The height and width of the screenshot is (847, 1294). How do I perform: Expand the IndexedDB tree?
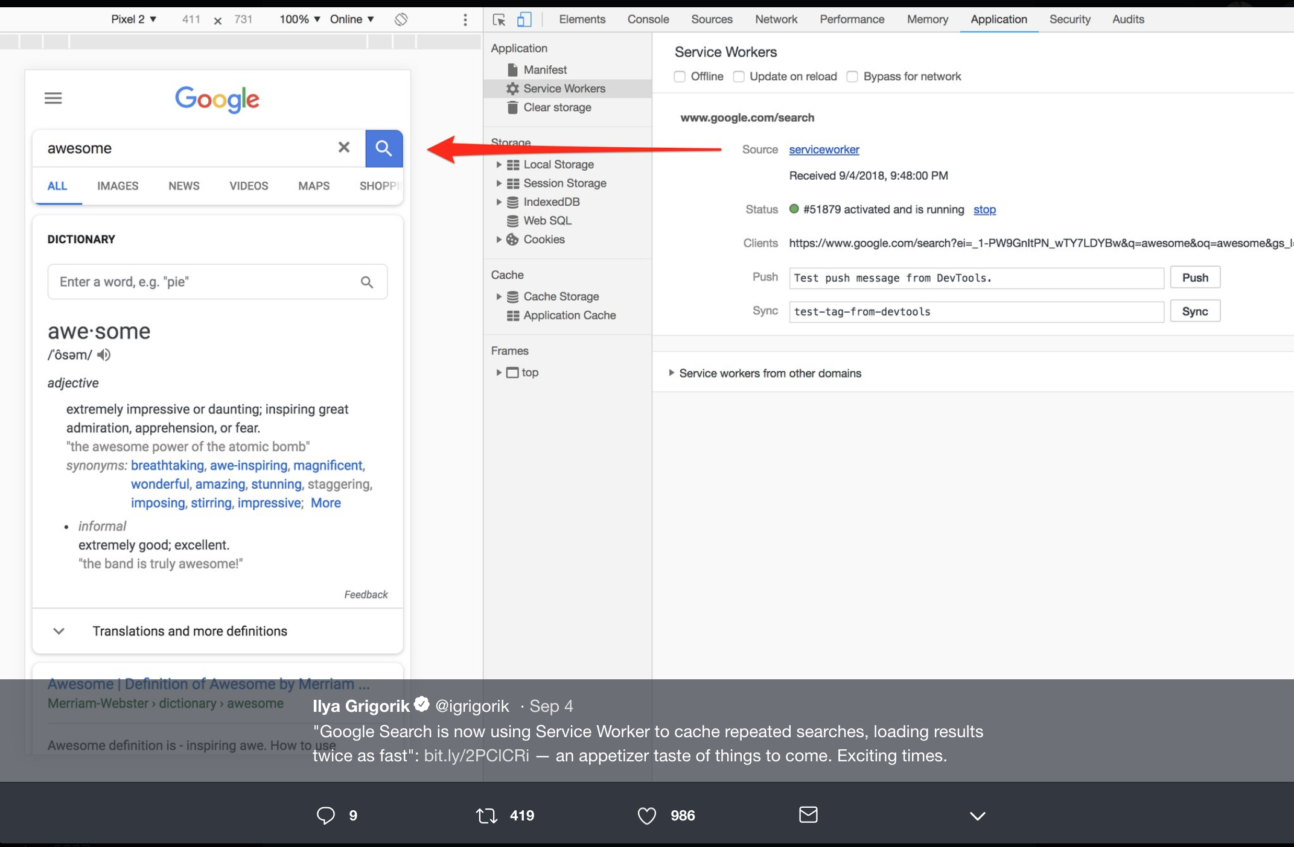tap(499, 202)
